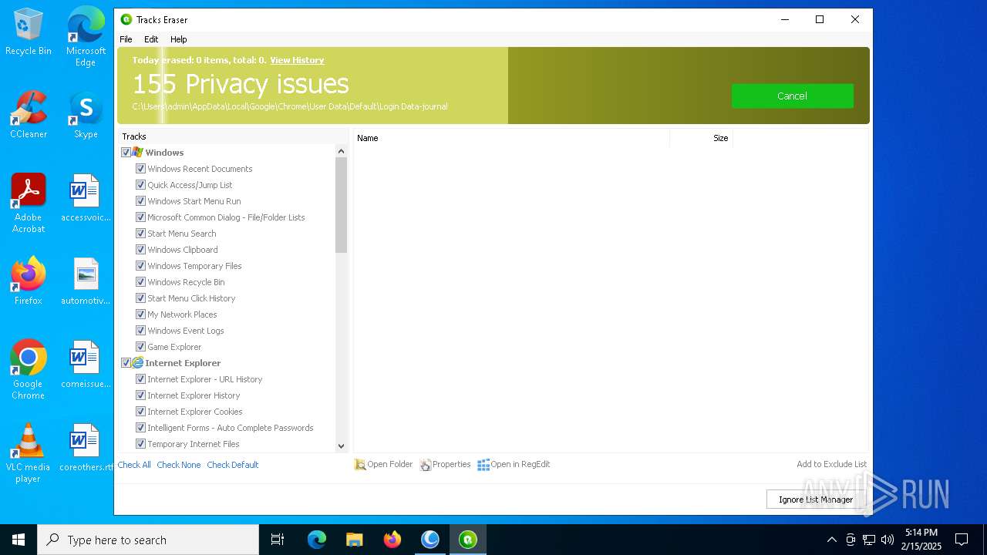Open the notification center

[x=962, y=540]
